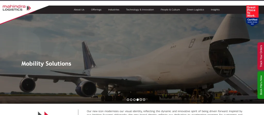
Task: Open the Track Your Orders side tab
Action: tap(261, 56)
